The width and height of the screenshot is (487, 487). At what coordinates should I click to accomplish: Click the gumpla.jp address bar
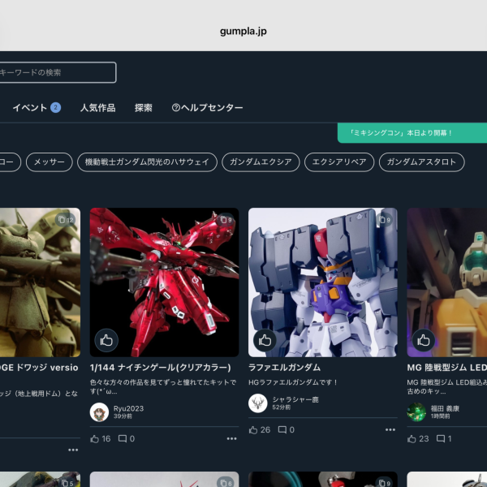coord(243,32)
